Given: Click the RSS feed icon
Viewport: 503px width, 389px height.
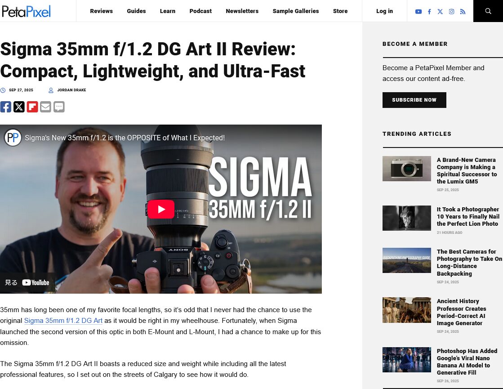Looking at the screenshot, I should tap(463, 12).
